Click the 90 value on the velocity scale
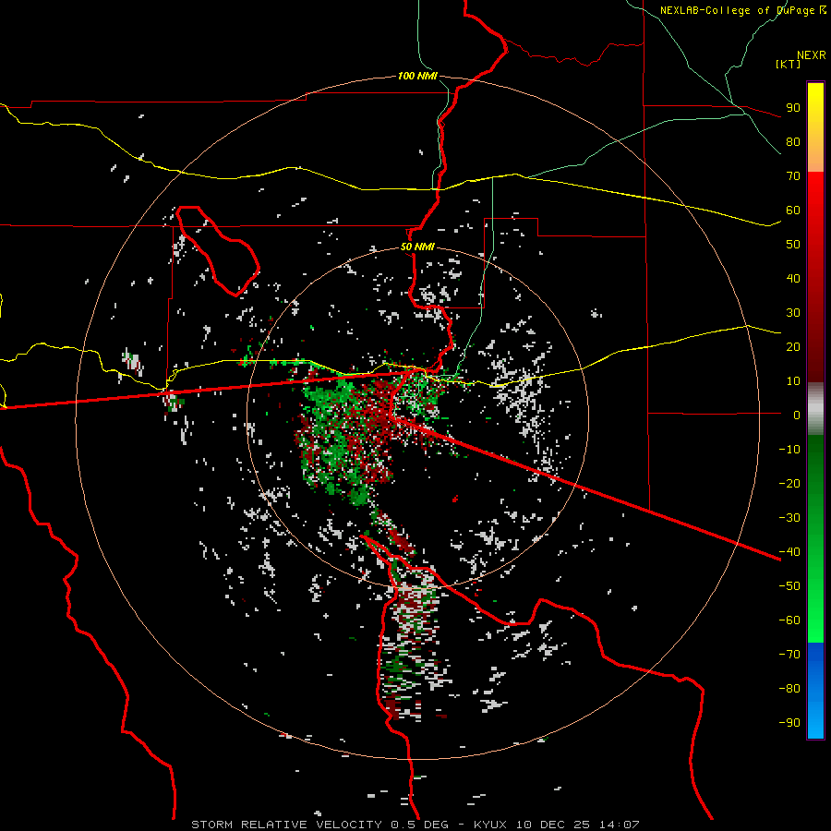 [x=793, y=108]
